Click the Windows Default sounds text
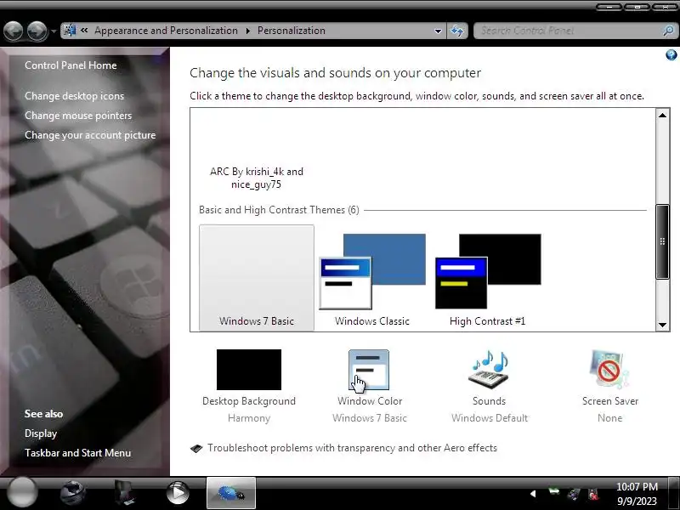Image resolution: width=680 pixels, height=510 pixels. (490, 418)
